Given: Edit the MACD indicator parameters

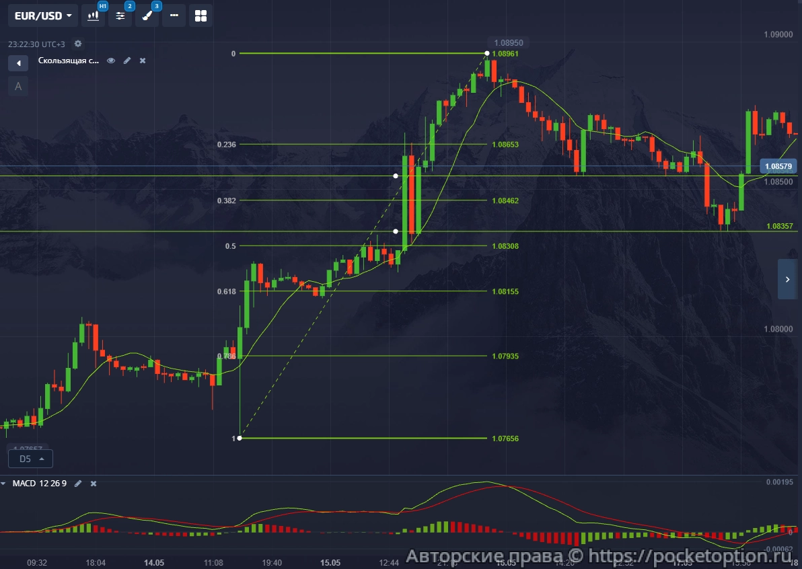Looking at the screenshot, I should [x=78, y=484].
